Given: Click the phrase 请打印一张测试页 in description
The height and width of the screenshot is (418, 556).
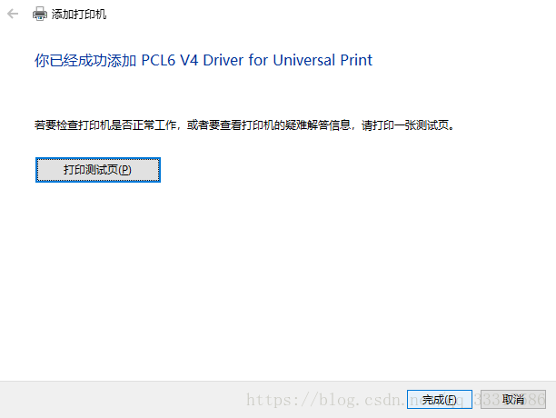Looking at the screenshot, I should (405, 125).
